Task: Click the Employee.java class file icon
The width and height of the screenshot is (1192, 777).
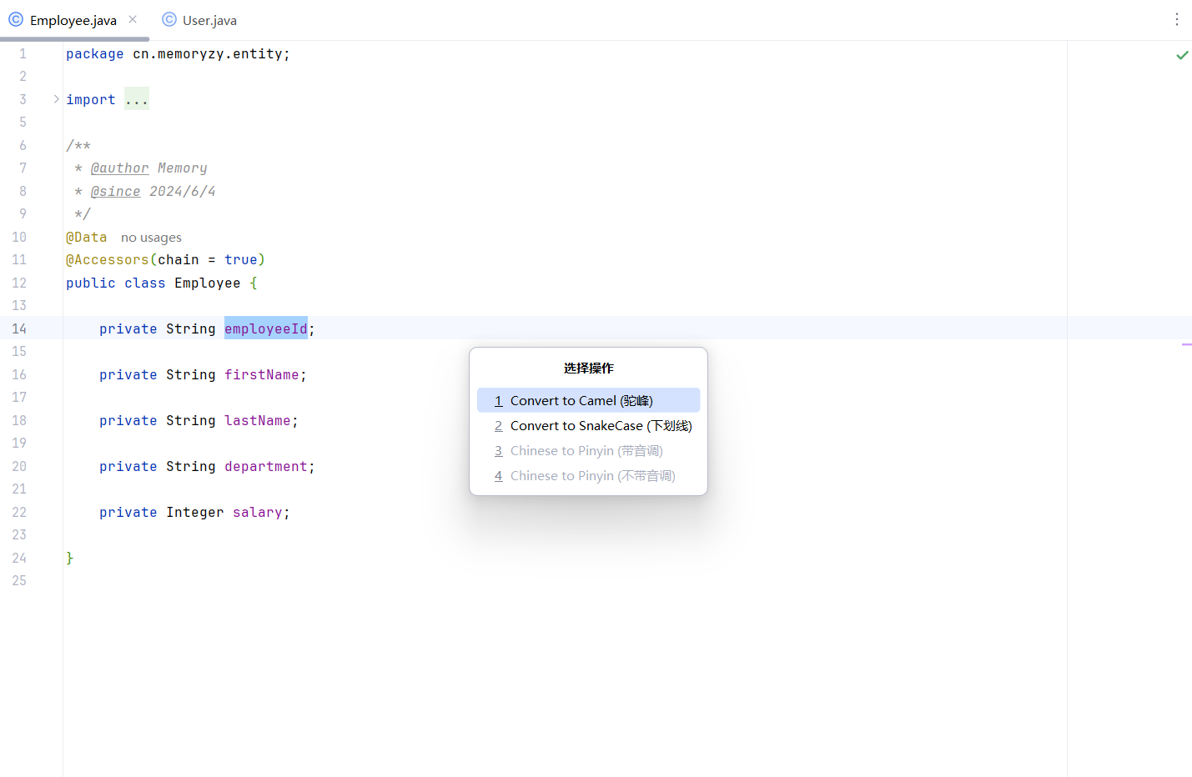Action: tap(16, 19)
